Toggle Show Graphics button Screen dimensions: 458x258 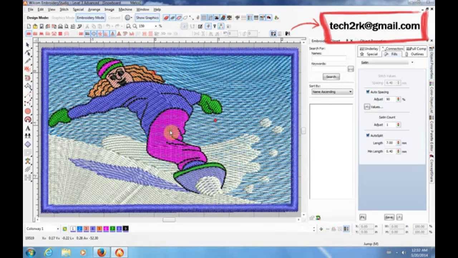[x=147, y=18]
